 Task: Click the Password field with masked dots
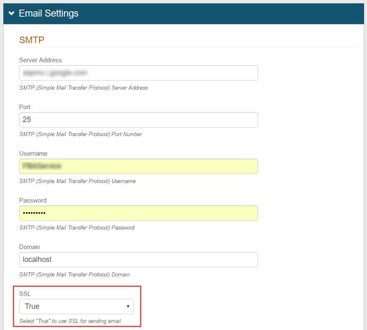coord(138,213)
